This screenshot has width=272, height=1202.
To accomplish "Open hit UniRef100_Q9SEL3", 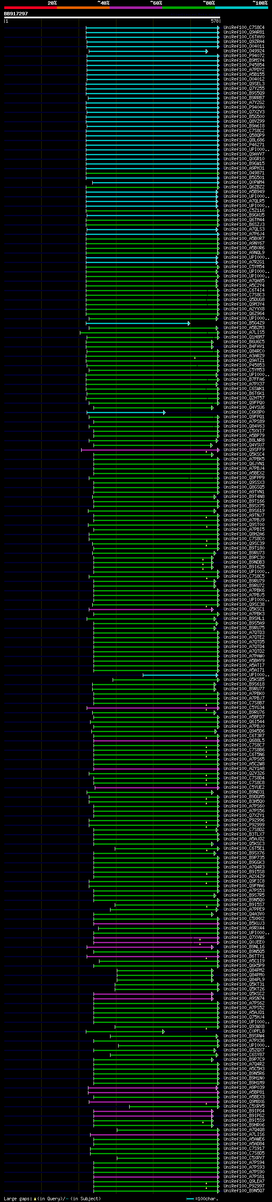I will (244, 84).
